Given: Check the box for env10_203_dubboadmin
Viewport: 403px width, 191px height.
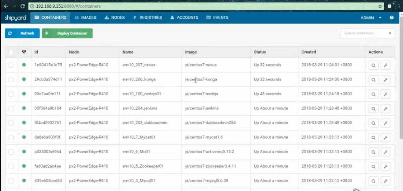Looking at the screenshot, I should tap(11, 123).
